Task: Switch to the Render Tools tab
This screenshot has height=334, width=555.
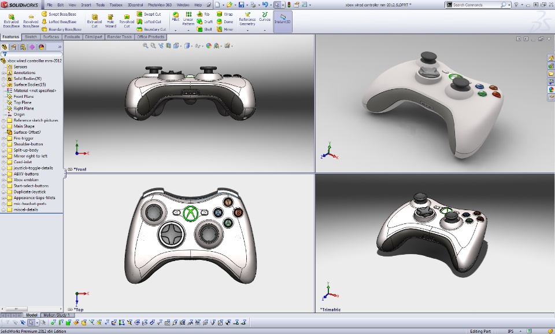Action: pyautogui.click(x=119, y=37)
